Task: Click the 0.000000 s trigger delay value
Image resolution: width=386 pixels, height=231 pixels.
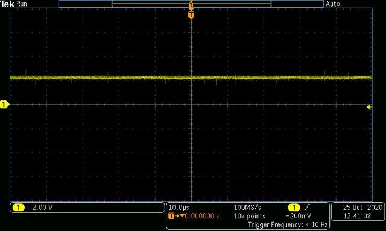Action: pyautogui.click(x=202, y=216)
